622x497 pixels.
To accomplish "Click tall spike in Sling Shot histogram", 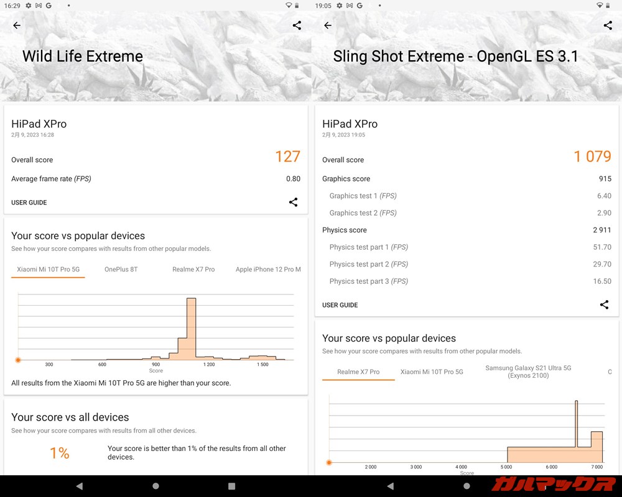I will pos(576,422).
